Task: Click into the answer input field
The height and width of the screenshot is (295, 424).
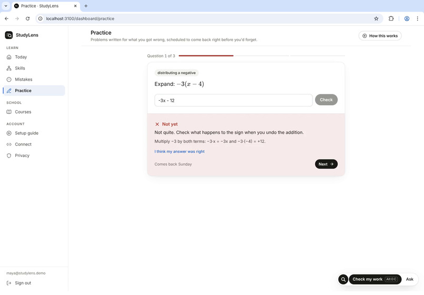Action: coord(234,100)
